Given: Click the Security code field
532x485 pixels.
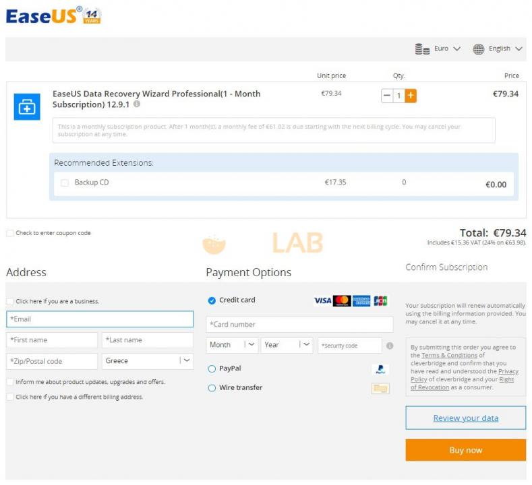Looking at the screenshot, I should [x=350, y=346].
